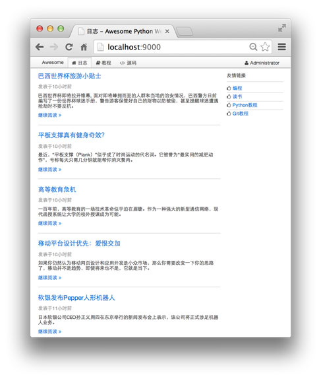
Task: Open the Python教程 friendly link
Action: (245, 105)
